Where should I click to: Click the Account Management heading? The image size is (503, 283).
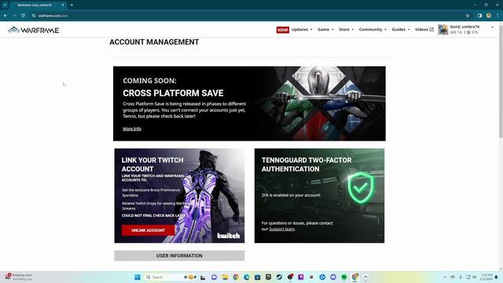[154, 42]
